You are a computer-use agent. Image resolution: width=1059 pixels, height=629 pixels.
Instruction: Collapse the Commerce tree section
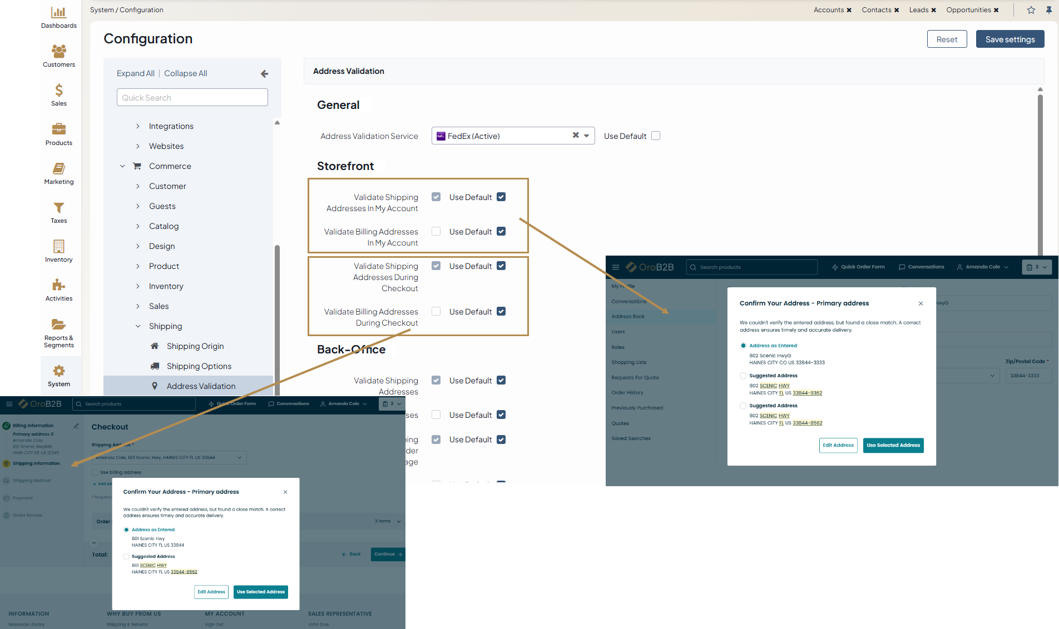(x=122, y=166)
